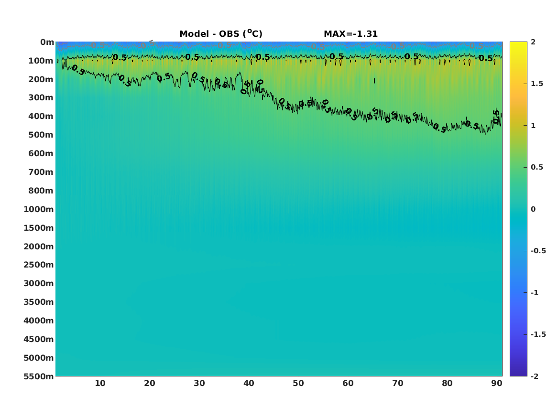The height and width of the screenshot is (418, 558).
Task: Click the '1500m' depth axis label
Action: [x=39, y=228]
